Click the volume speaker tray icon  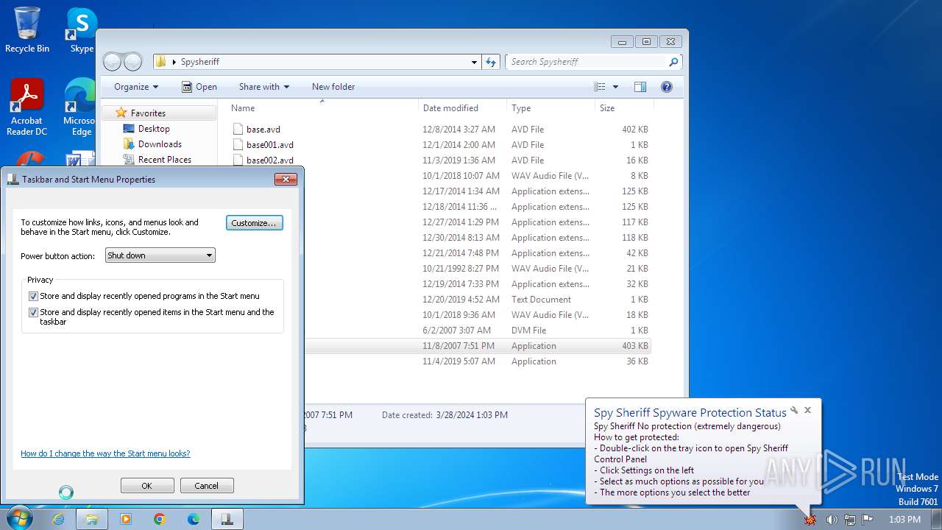point(832,520)
